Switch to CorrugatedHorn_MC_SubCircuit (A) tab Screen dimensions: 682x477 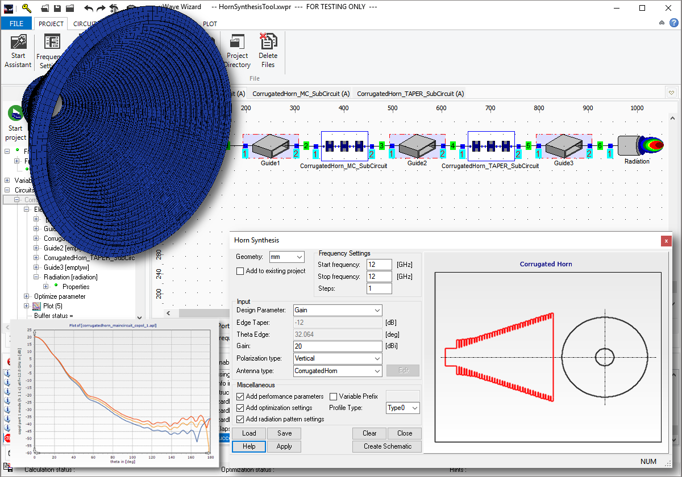301,94
